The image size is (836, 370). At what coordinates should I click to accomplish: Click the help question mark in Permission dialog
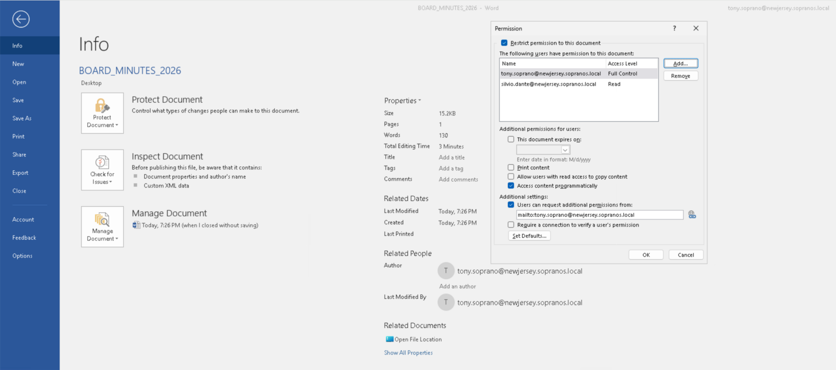click(x=674, y=28)
